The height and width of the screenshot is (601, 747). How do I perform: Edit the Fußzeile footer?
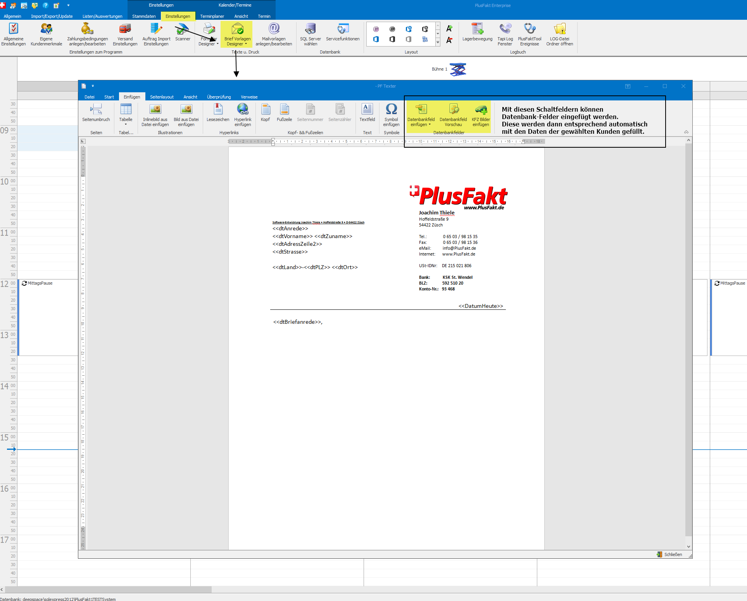point(284,113)
